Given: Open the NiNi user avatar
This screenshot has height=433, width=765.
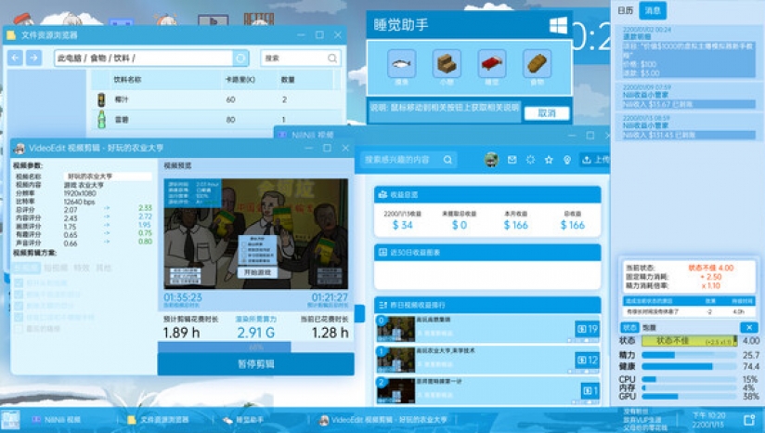Looking at the screenshot, I should pyautogui.click(x=491, y=160).
